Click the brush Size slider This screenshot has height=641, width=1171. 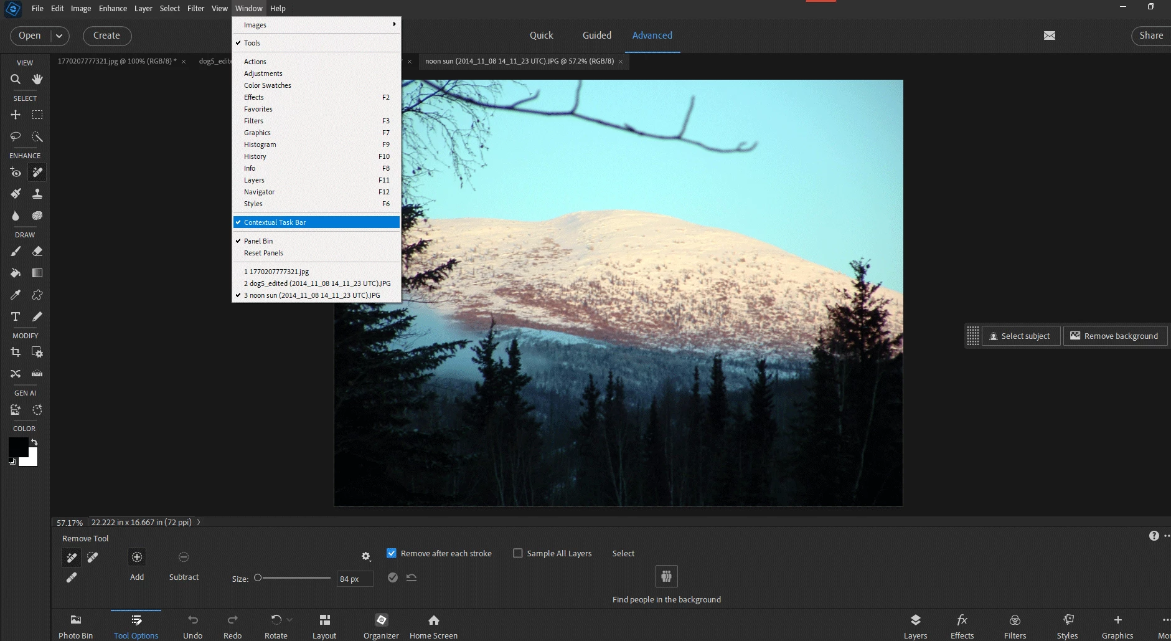pyautogui.click(x=294, y=578)
